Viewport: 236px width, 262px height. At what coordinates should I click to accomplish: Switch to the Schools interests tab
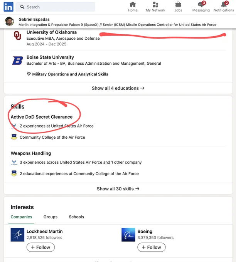(76, 217)
